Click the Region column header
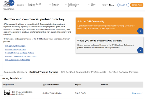This screenshot has width=145, height=102. 78,85
